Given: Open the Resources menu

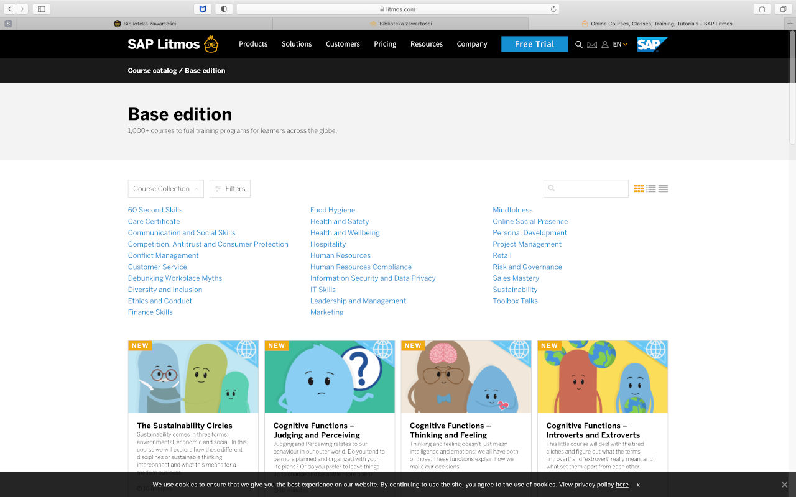Looking at the screenshot, I should (x=427, y=44).
